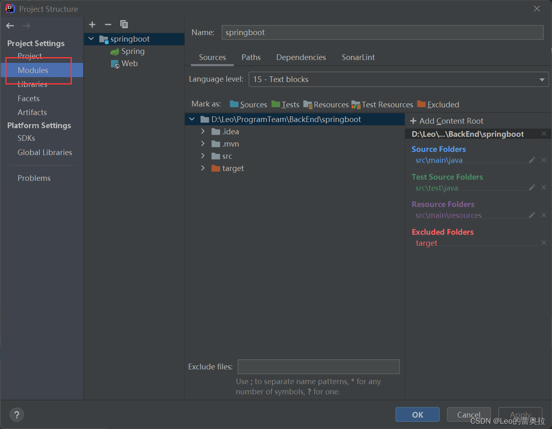Select the springboot module in the tree

134,39
